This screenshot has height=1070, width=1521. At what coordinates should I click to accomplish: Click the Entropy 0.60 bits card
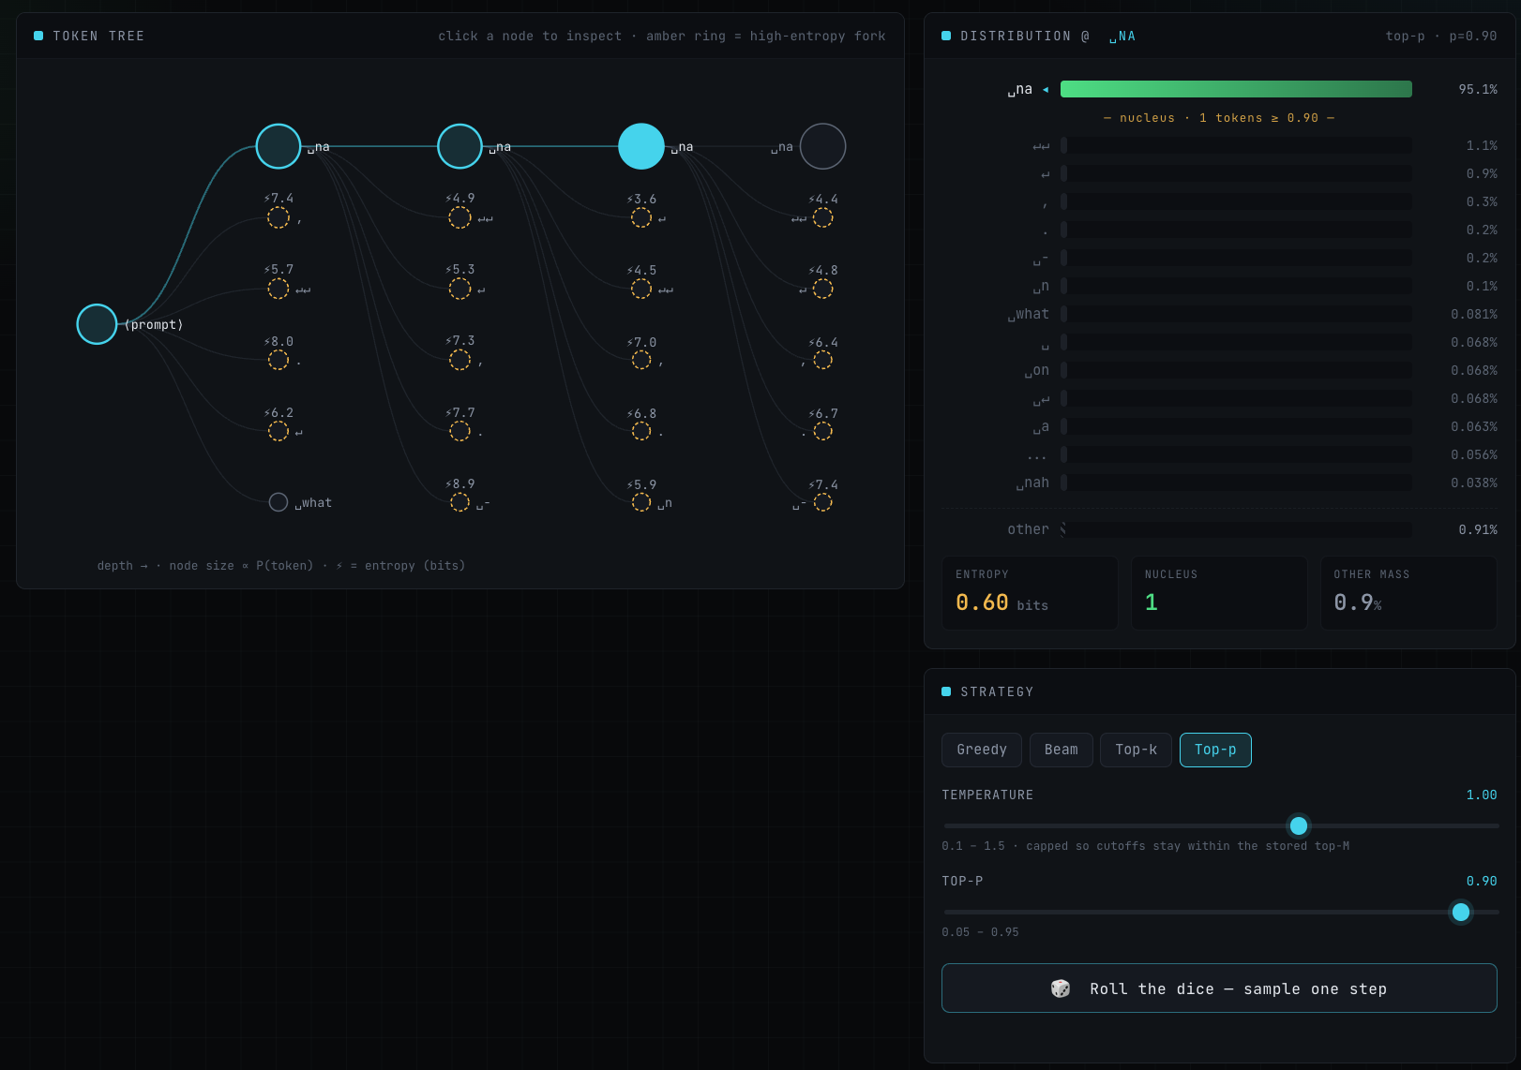pyautogui.click(x=1030, y=593)
